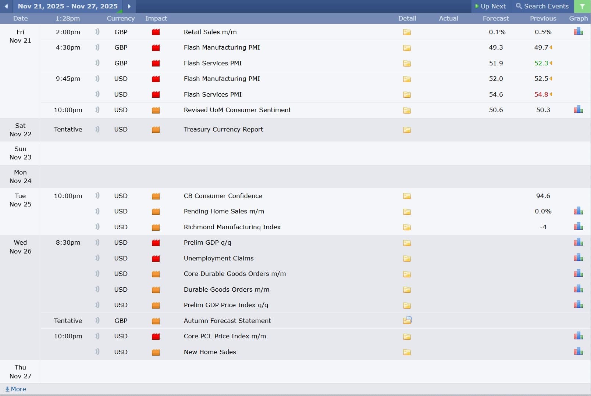The image size is (591, 396).
Task: Show graph for Prelim GDP q/q
Action: coord(578,242)
